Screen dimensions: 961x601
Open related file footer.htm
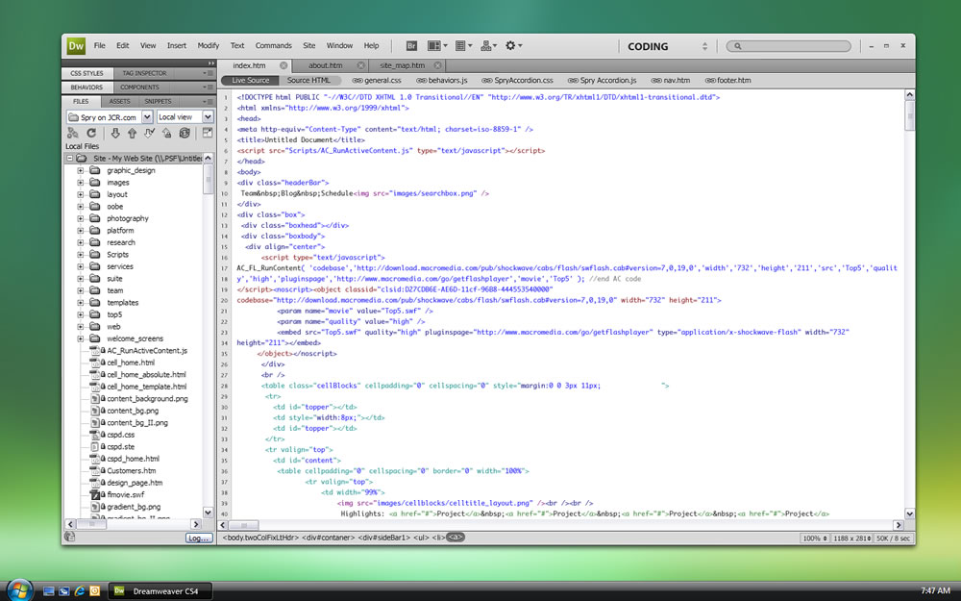tap(727, 81)
